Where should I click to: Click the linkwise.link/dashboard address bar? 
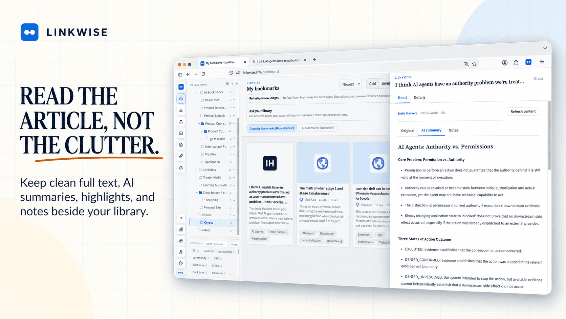click(261, 72)
